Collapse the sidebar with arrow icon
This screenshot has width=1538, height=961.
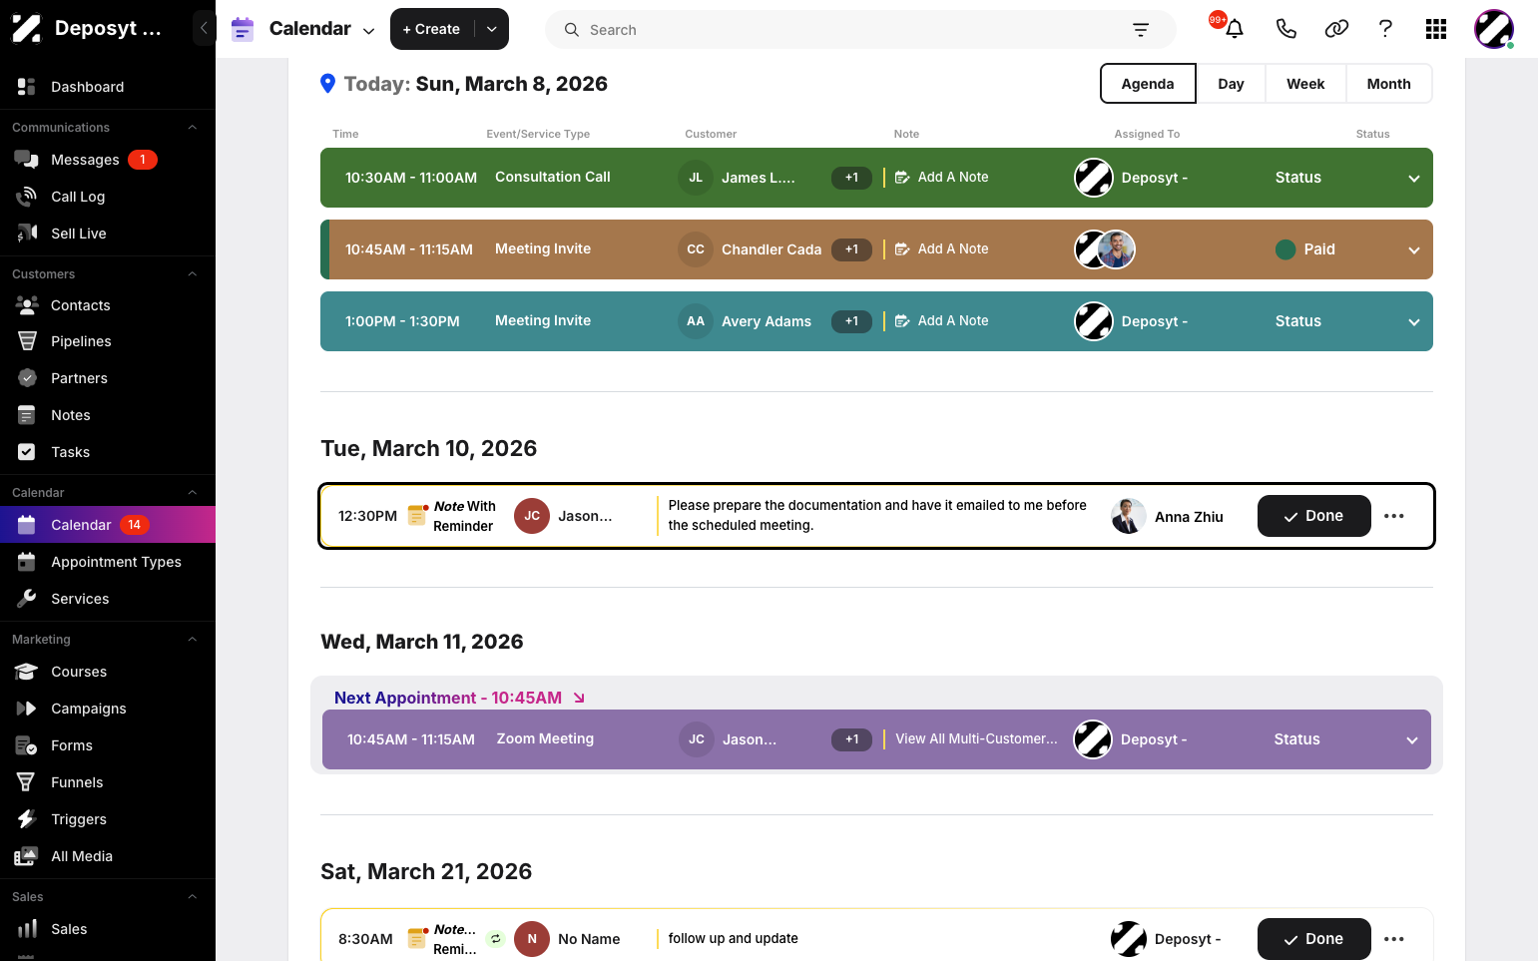pyautogui.click(x=204, y=28)
